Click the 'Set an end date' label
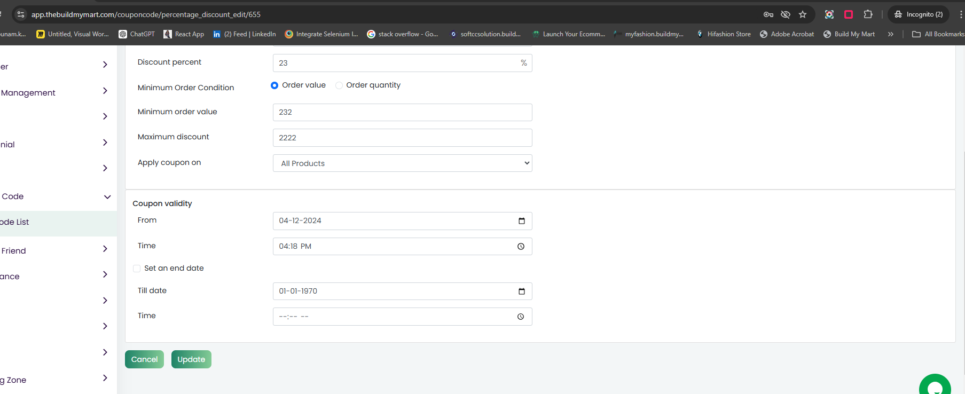 174,268
